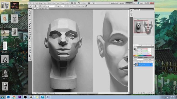This screenshot has height=99, width=177.
Task: Open the Layers blend mode dropdown
Action: coord(139,60)
